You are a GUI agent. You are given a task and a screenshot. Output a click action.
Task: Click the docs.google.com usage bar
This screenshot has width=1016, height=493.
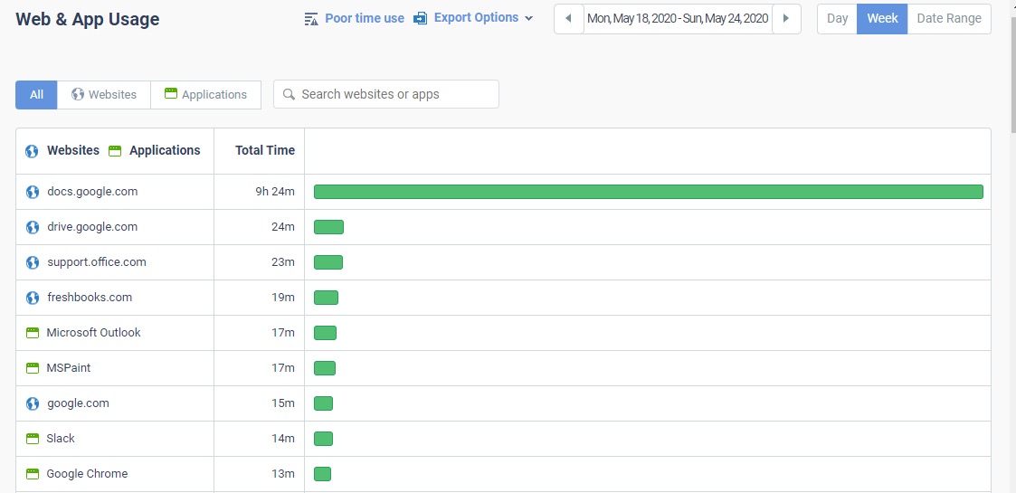(649, 192)
